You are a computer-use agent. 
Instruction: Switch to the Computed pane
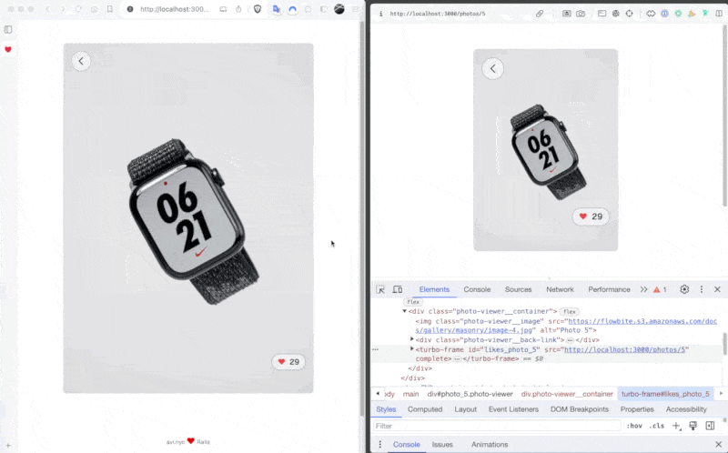pyautogui.click(x=425, y=409)
